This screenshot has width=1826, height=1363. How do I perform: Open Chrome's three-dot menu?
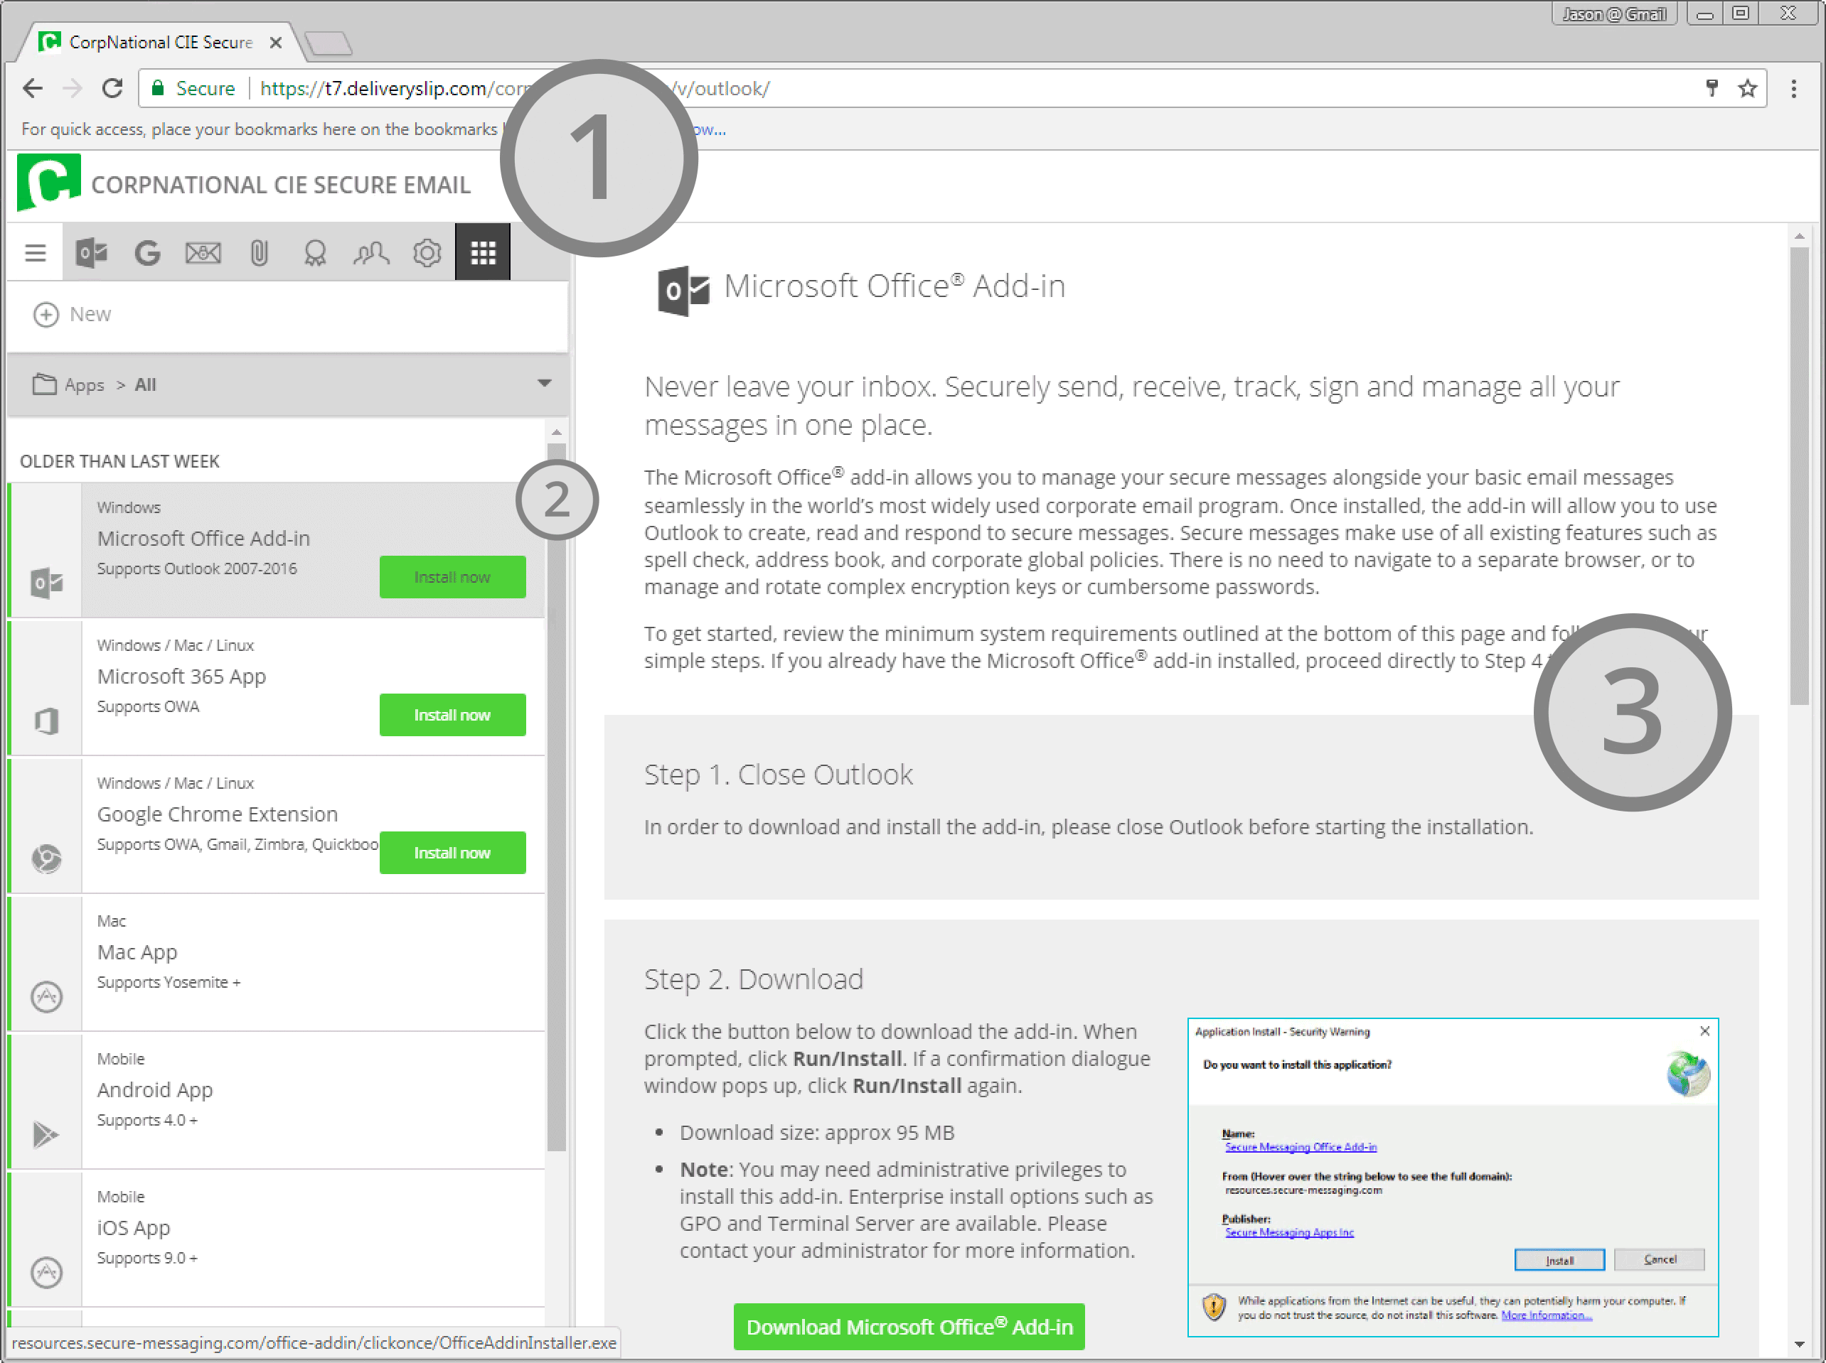(x=1793, y=88)
